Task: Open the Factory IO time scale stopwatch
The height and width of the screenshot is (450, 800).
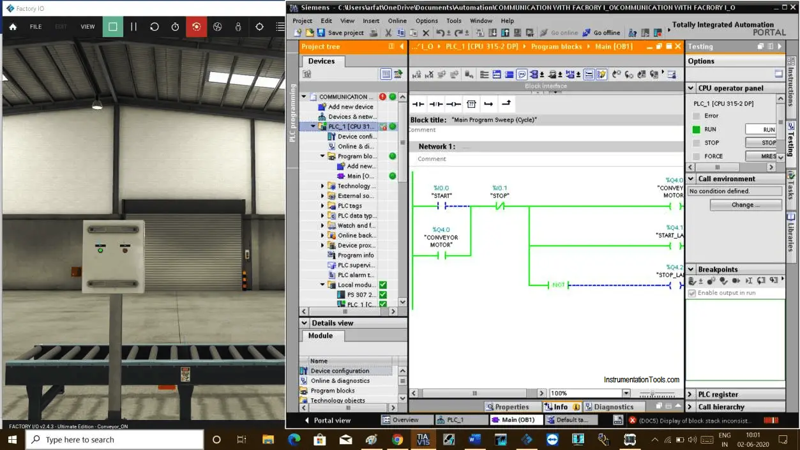Action: coord(176,27)
